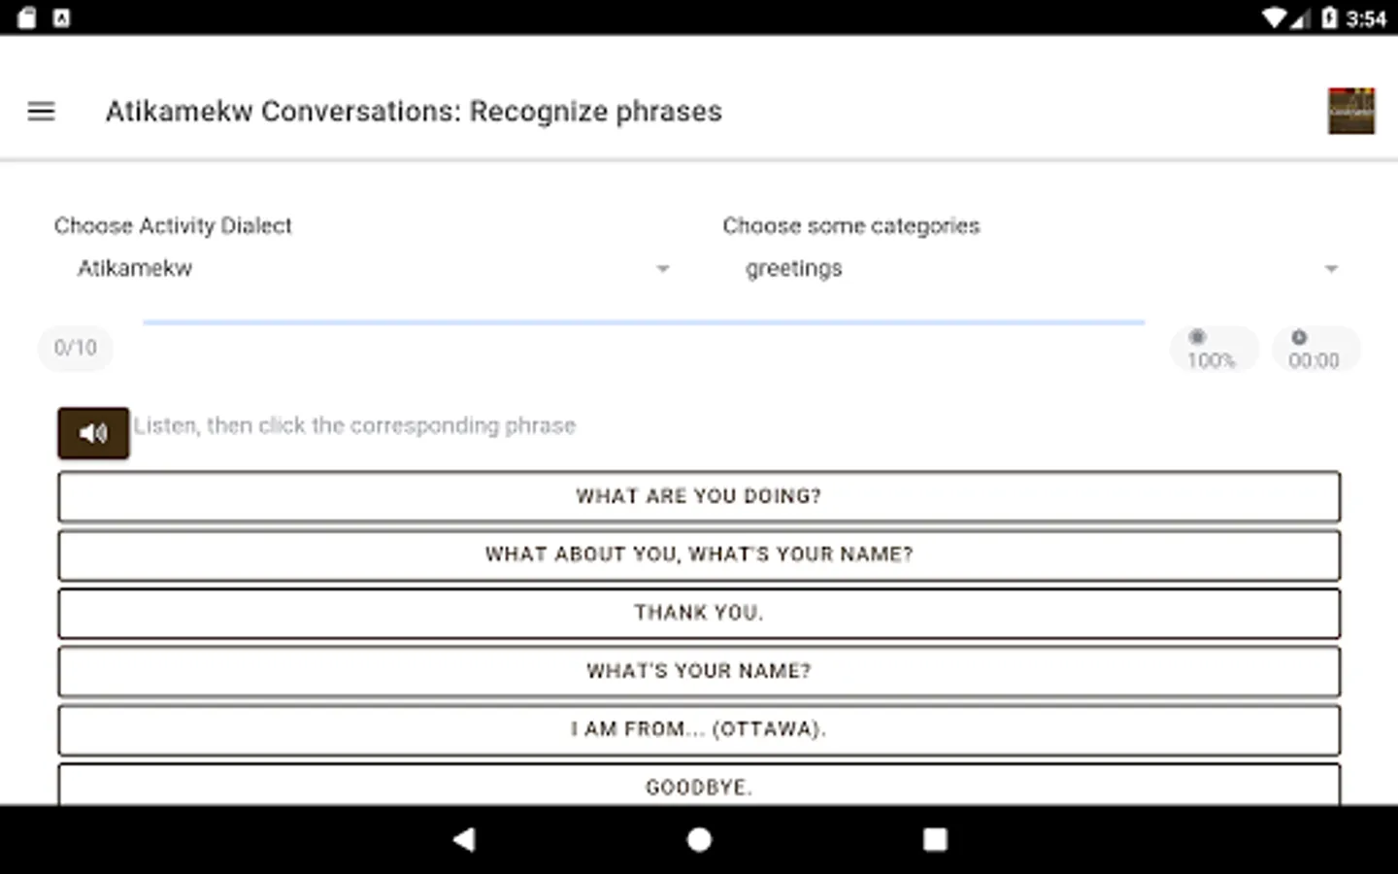Tap the Android back navigation button
Screen dimensions: 1398x874
click(464, 839)
